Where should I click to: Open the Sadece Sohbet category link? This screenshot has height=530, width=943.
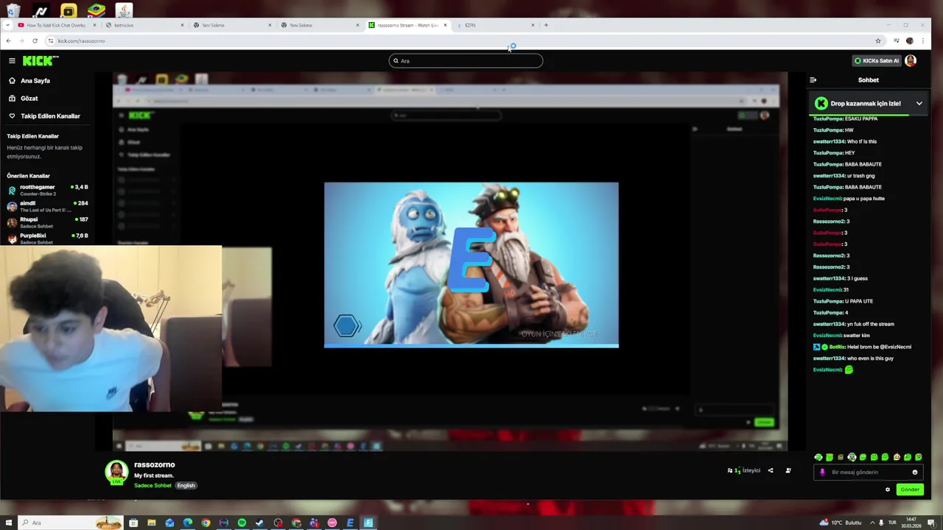[153, 486]
